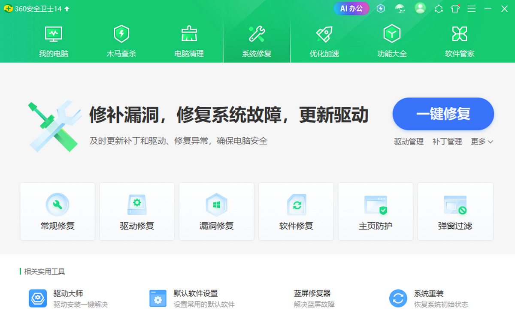Open 软件管家 from the top navigation

click(x=460, y=41)
